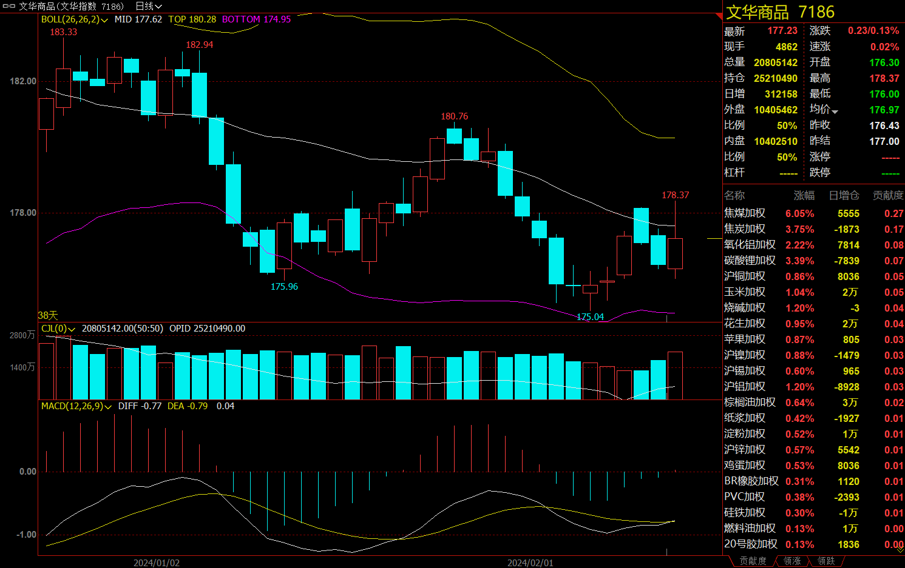The image size is (905, 568).
Task: Click the 开盘 value 176.30
Action: 884,62
